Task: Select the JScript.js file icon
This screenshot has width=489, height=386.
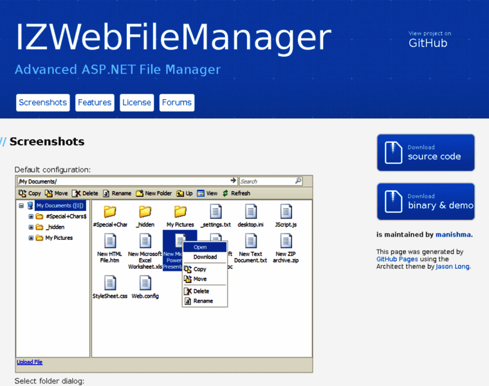Action: tap(286, 212)
